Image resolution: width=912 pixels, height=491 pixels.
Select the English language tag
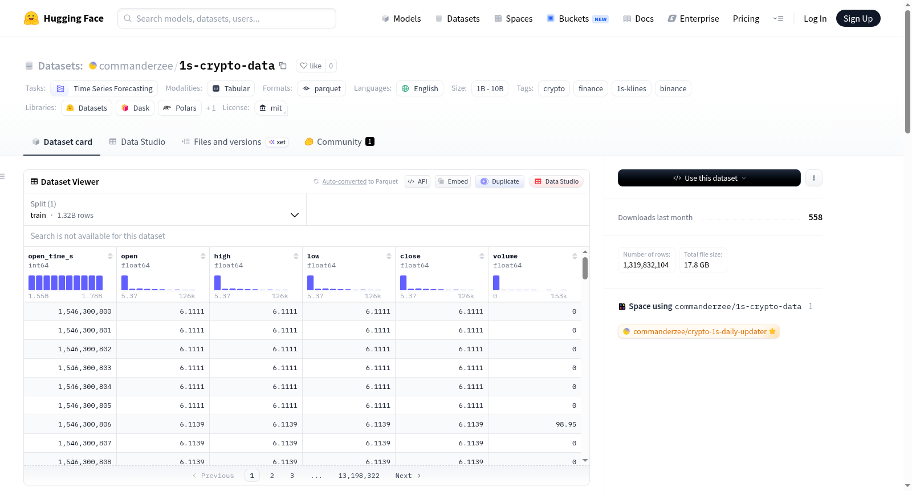[420, 88]
